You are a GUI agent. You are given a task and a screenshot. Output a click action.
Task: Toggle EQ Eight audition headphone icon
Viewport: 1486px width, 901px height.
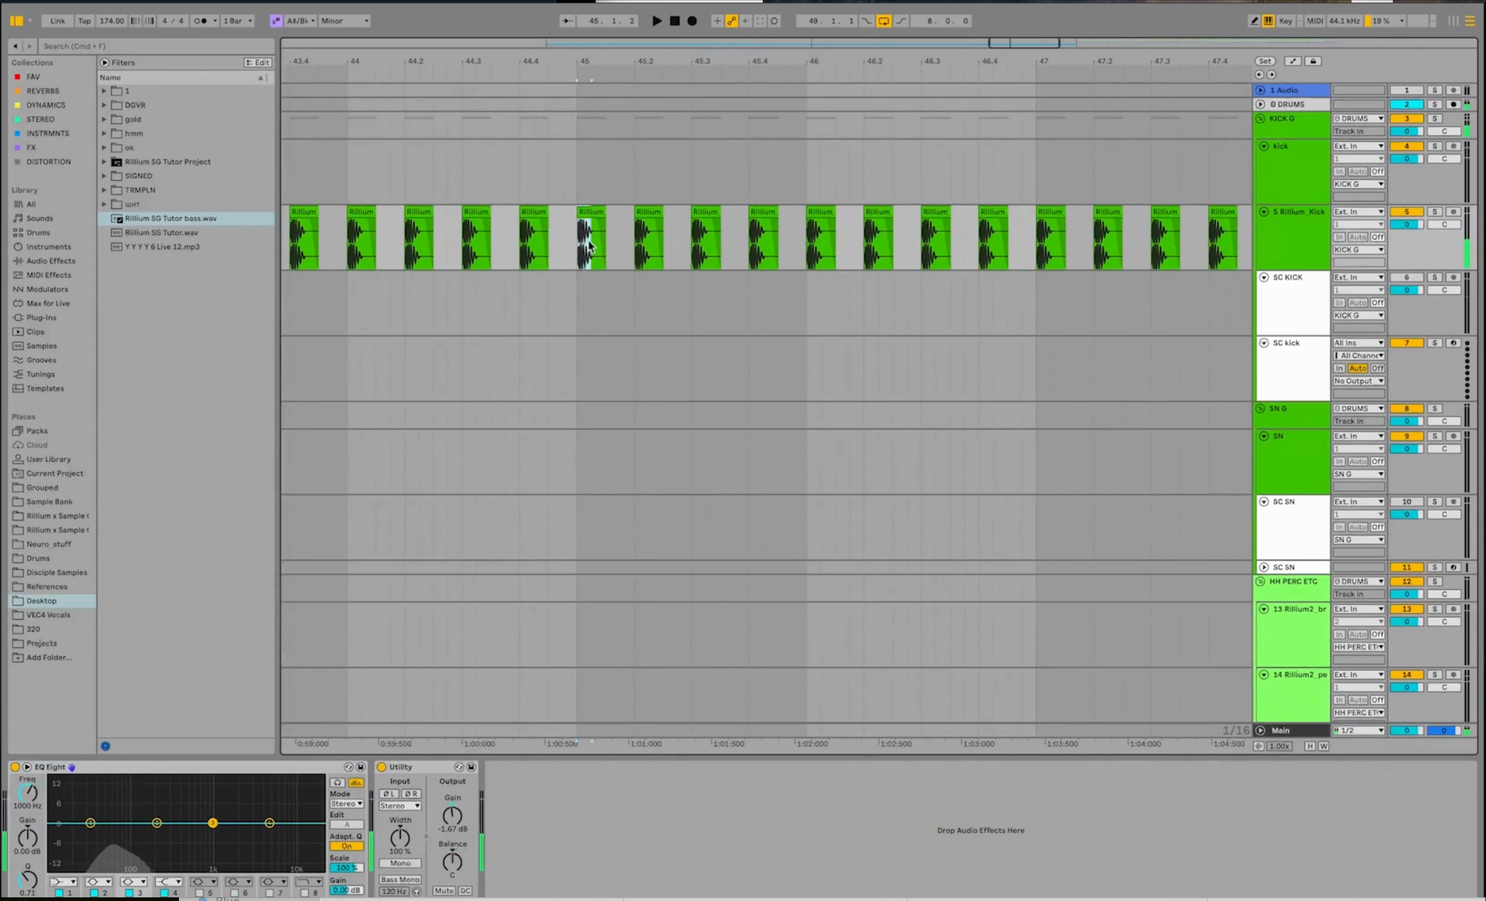338,783
